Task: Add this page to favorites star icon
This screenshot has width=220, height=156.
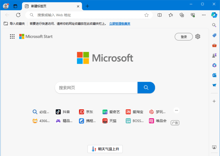Action: point(146,15)
